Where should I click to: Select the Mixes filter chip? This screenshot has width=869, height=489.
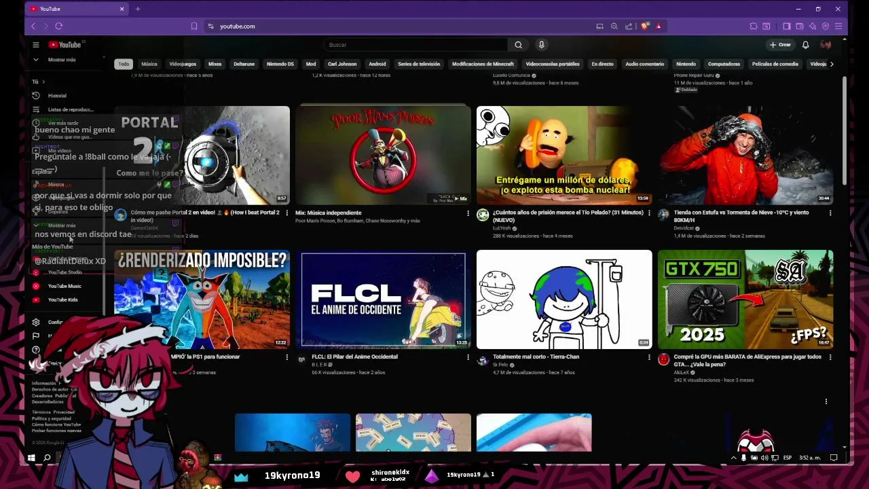(x=215, y=64)
